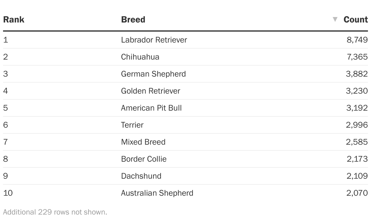Select the Dachshund breed cell
Screen dimensions: 371x220
point(141,176)
